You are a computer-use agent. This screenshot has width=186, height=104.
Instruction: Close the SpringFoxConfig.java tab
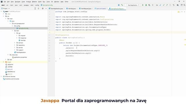125,8
